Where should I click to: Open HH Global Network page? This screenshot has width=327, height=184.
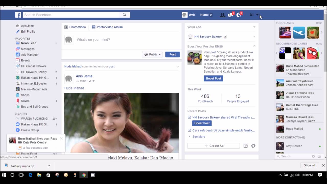pyautogui.click(x=34, y=66)
